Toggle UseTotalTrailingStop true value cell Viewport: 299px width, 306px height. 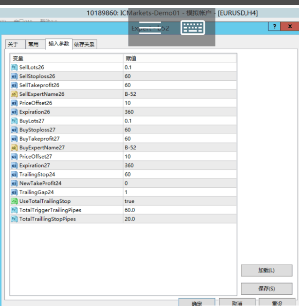(178, 201)
